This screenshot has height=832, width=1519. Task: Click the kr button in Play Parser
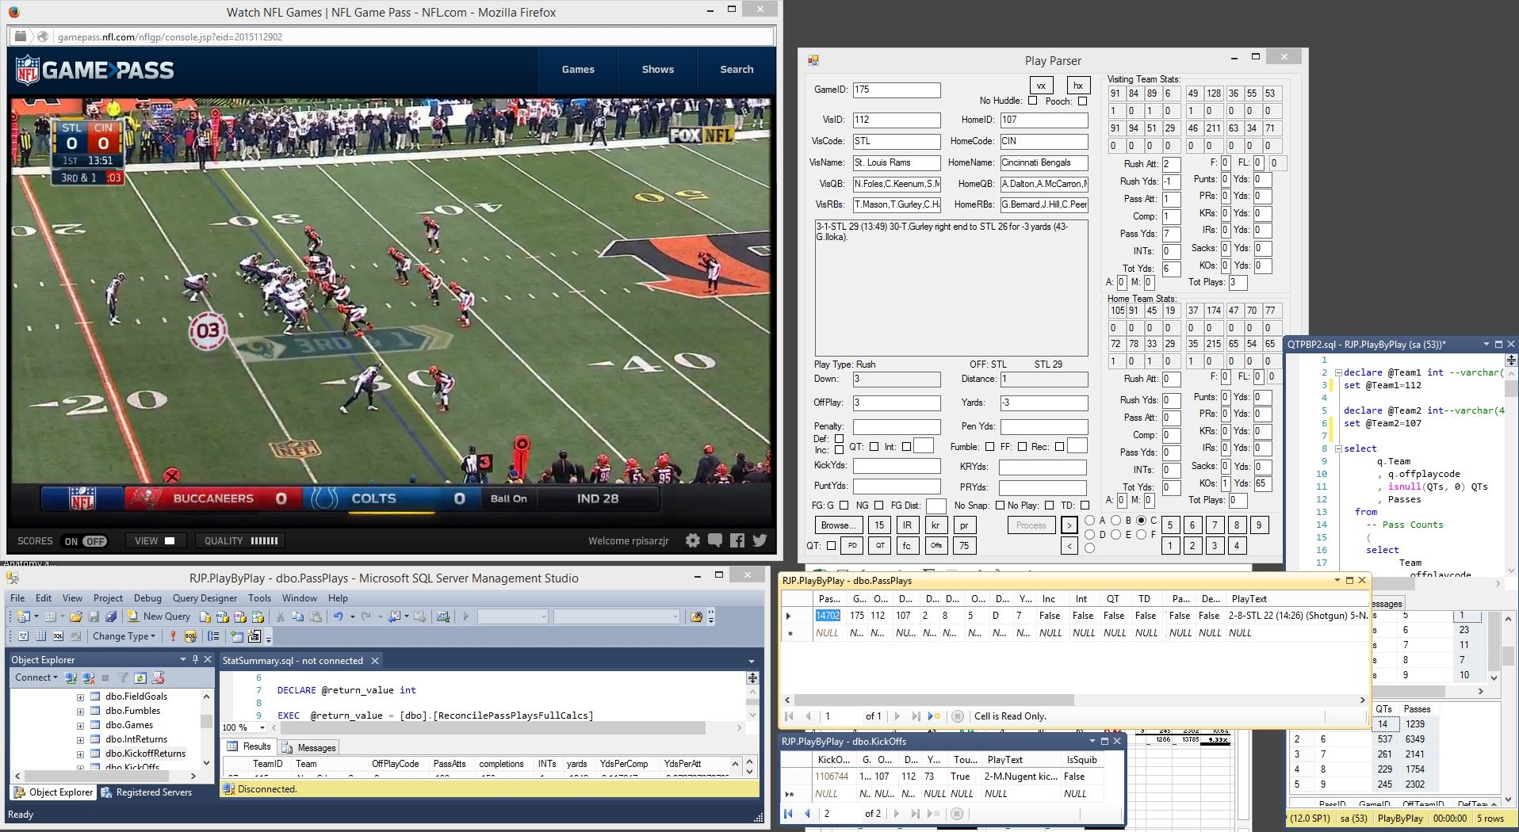pos(936,525)
